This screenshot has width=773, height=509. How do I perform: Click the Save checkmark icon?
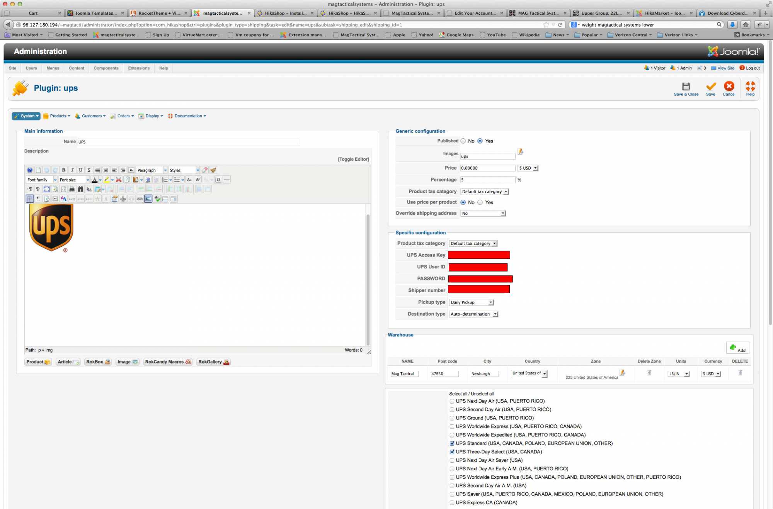(x=710, y=87)
